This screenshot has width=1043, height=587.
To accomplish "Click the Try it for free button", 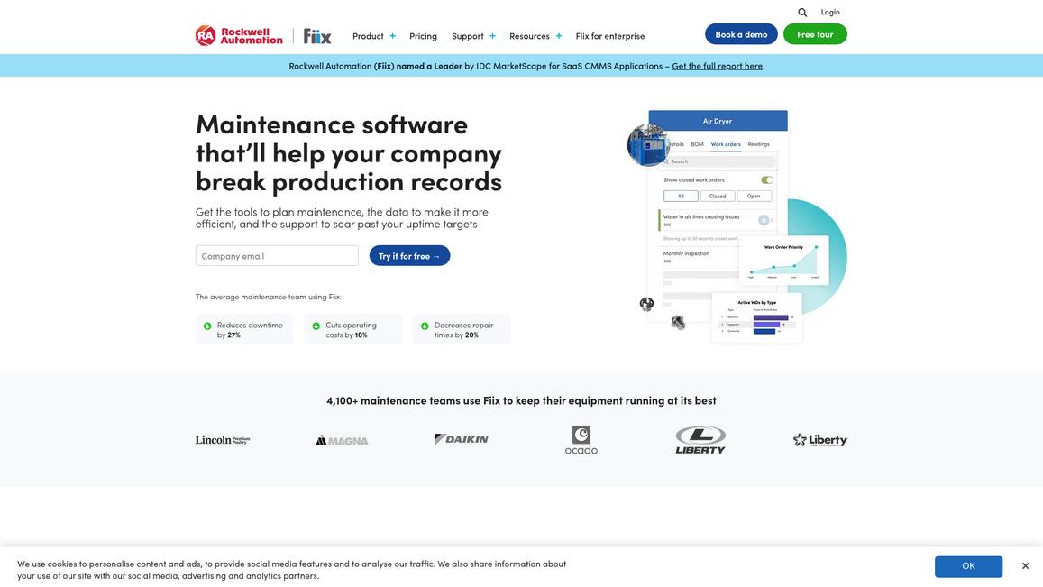I will (409, 255).
